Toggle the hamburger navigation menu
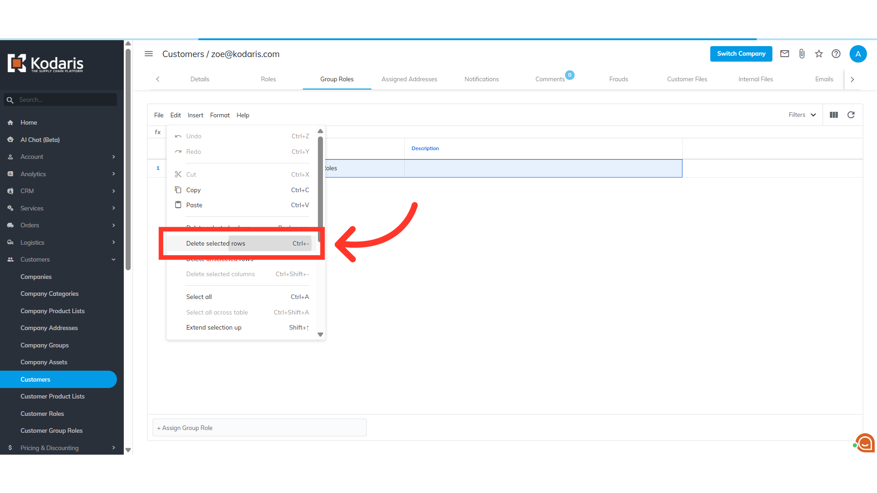877x493 pixels. [x=148, y=54]
